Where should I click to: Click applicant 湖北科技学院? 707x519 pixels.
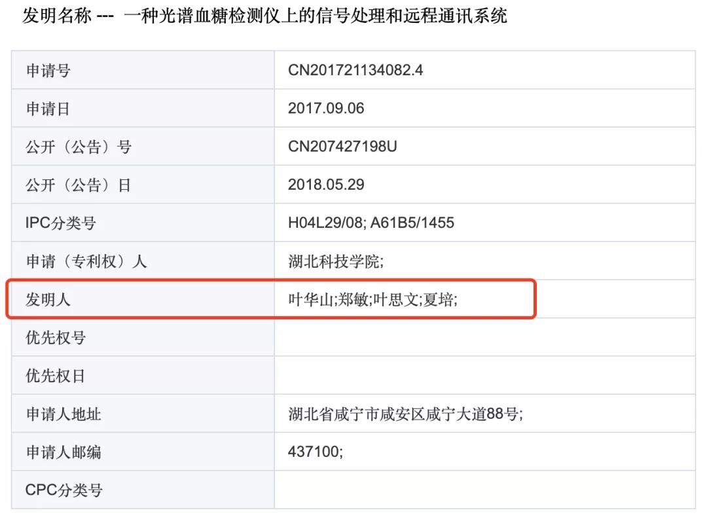click(x=336, y=261)
